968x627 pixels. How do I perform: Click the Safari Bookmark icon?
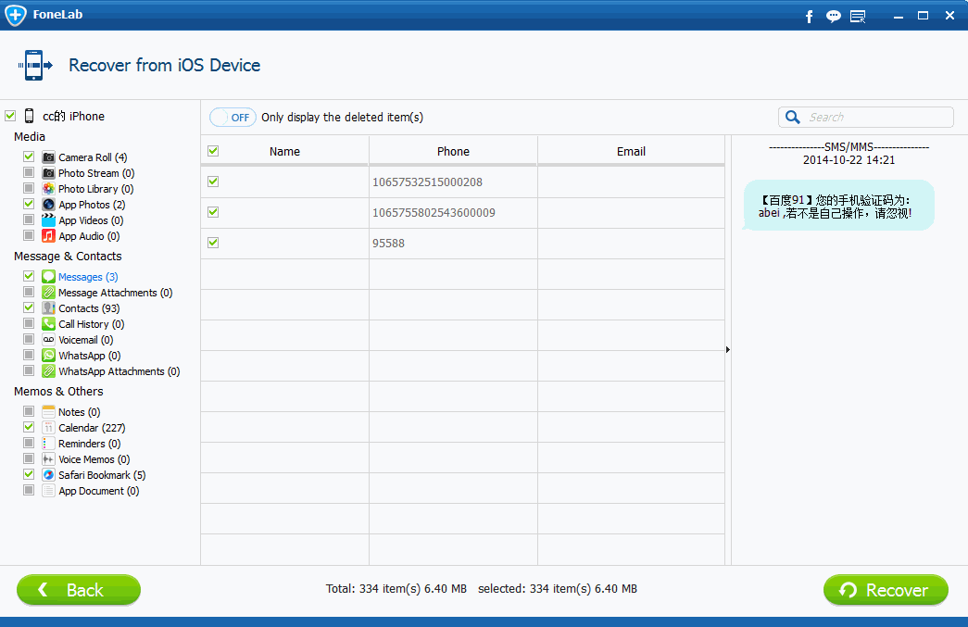[x=48, y=475]
